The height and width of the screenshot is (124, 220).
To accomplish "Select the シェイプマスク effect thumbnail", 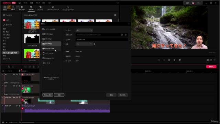I will click(x=32, y=24).
